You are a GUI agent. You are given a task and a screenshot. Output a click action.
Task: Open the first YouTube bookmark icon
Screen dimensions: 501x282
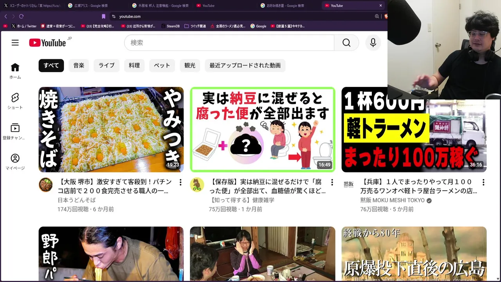point(5,26)
